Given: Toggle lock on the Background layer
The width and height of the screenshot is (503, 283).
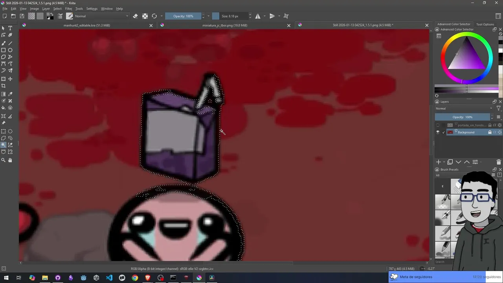Looking at the screenshot, I should pyautogui.click(x=490, y=132).
